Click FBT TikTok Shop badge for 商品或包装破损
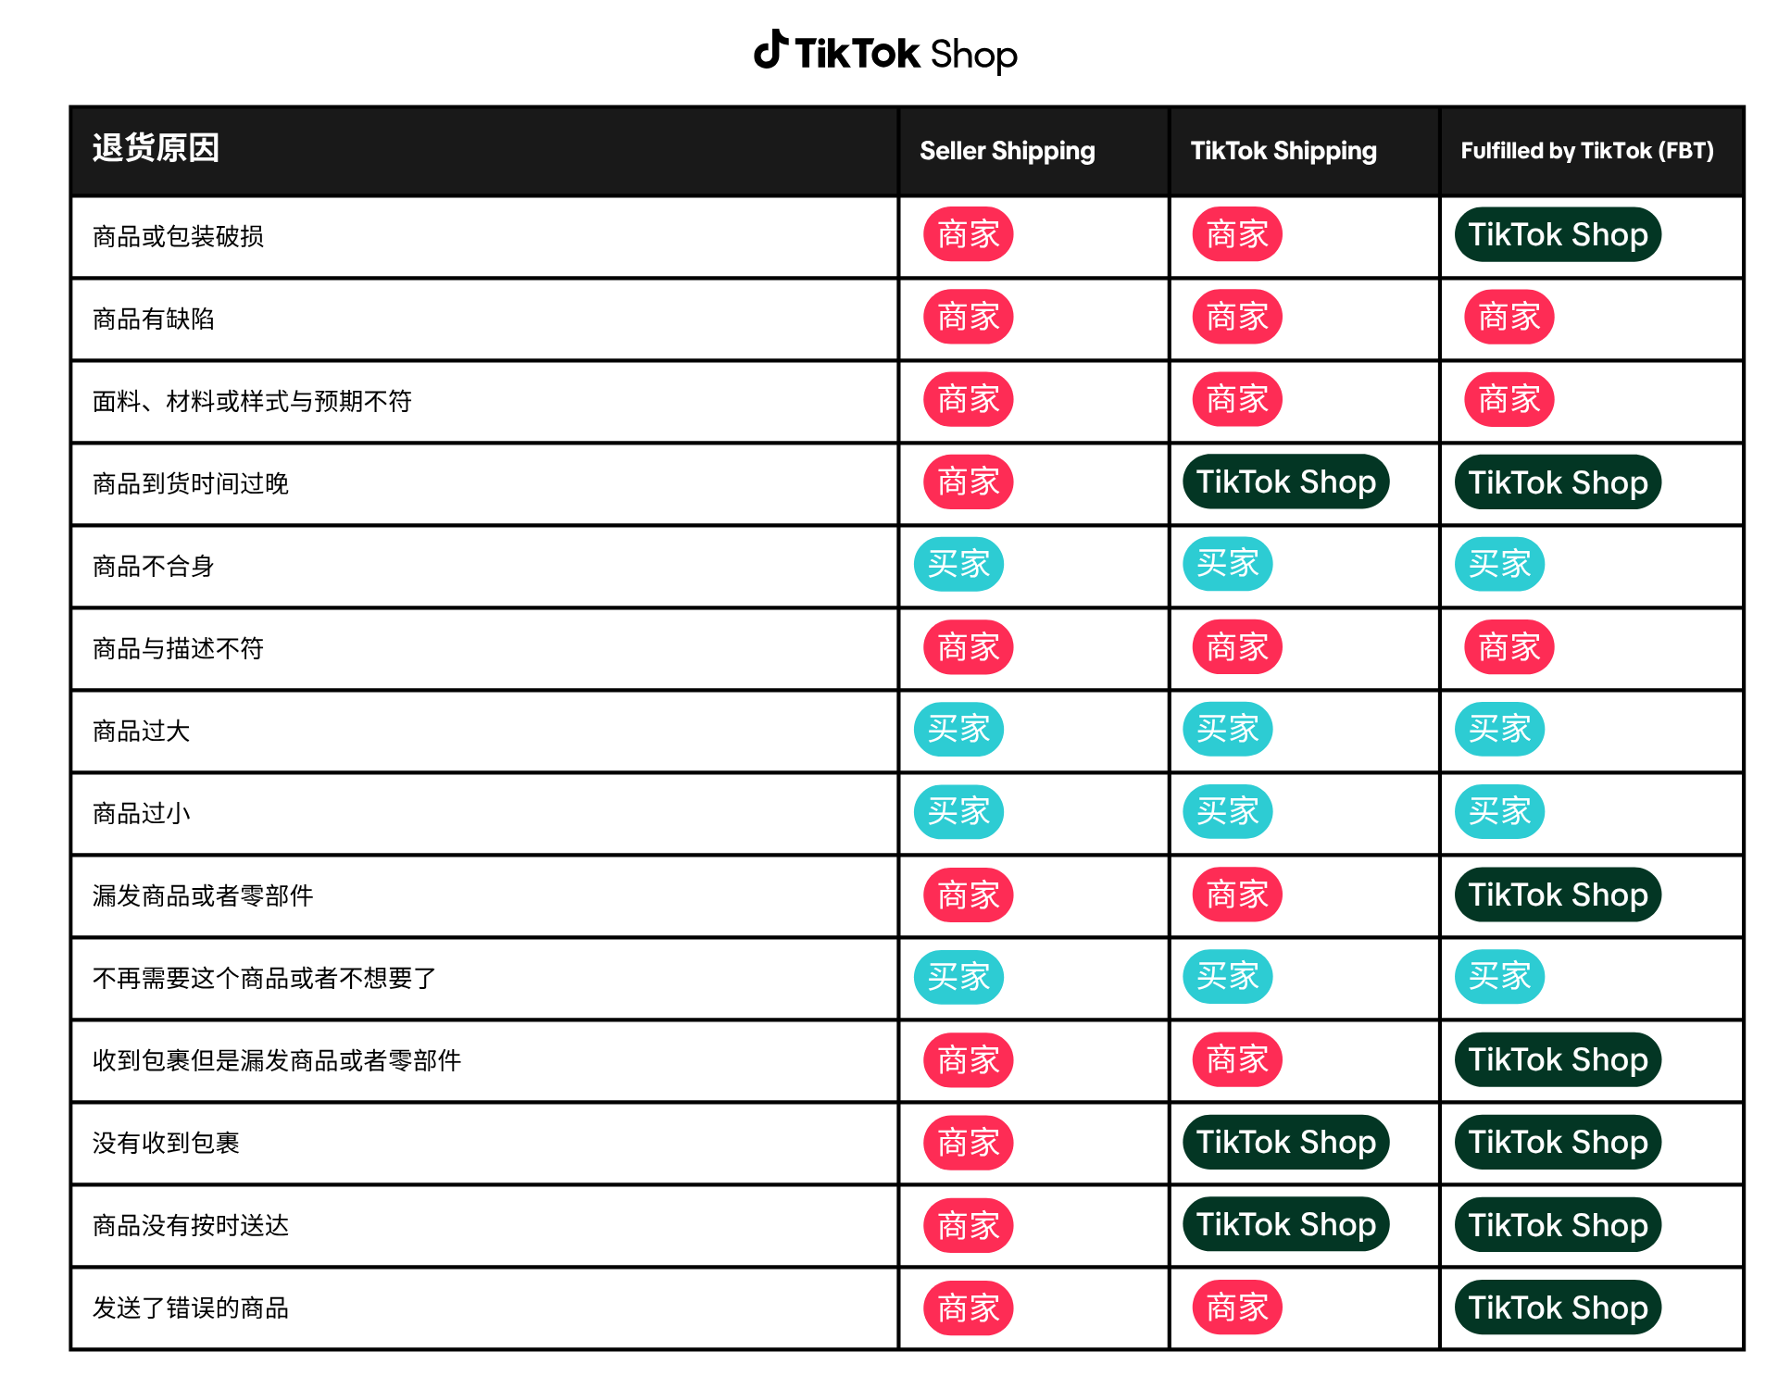Image resolution: width=1778 pixels, height=1389 pixels. [1558, 235]
